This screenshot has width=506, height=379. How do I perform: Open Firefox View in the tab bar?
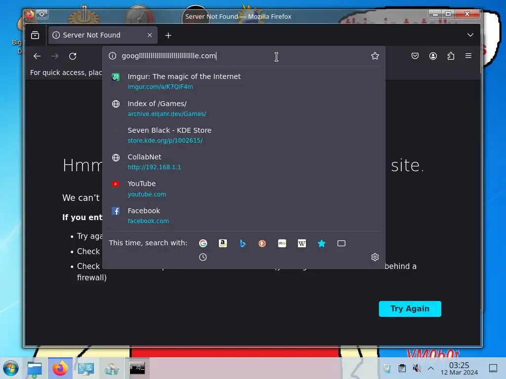35,35
